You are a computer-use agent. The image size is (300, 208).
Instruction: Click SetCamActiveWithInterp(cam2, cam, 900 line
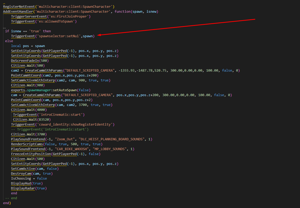click(x=61, y=80)
